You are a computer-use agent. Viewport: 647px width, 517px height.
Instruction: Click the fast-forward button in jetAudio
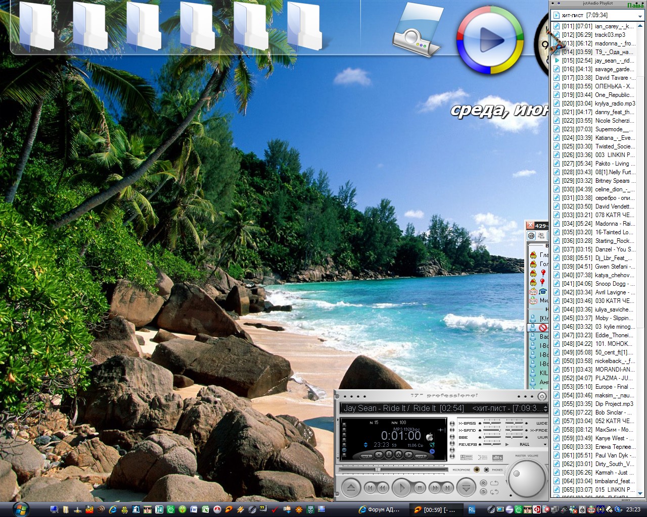pyautogui.click(x=435, y=488)
